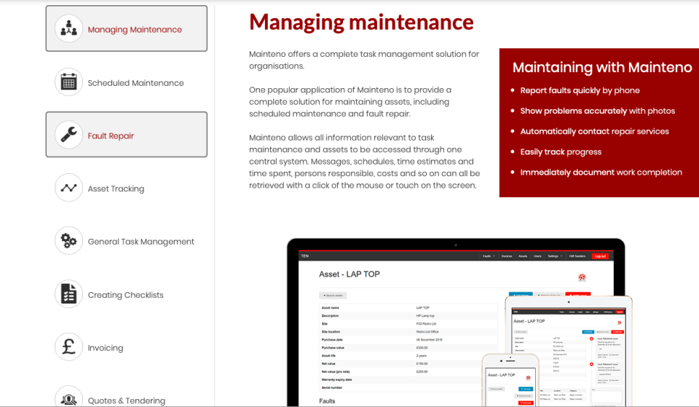
Task: Select the Quotes & Tendering label
Action: pyautogui.click(x=127, y=400)
